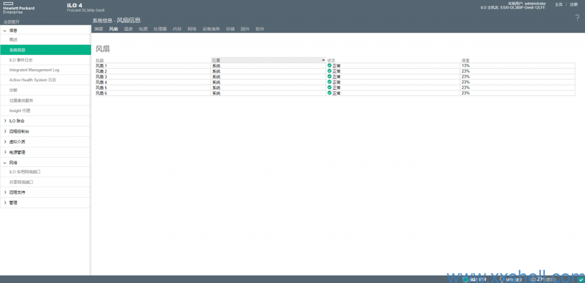585x283 pixels.
Task: Open Integrated Management Log in sidebar
Action: pyautogui.click(x=34, y=70)
